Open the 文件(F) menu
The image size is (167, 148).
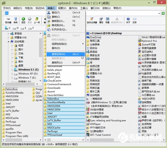[x=7, y=8]
